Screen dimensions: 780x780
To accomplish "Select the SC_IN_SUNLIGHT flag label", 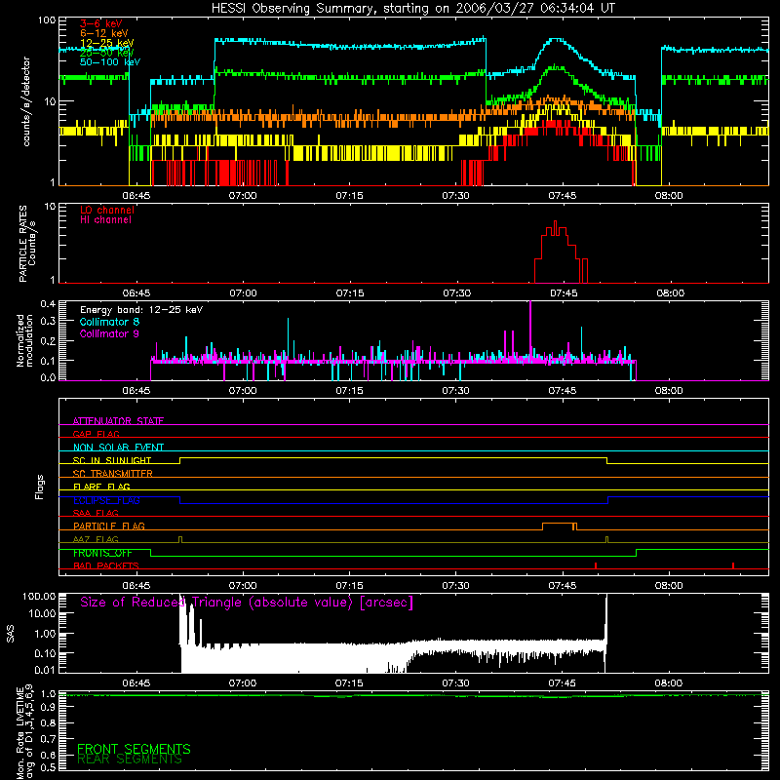I will tap(112, 460).
